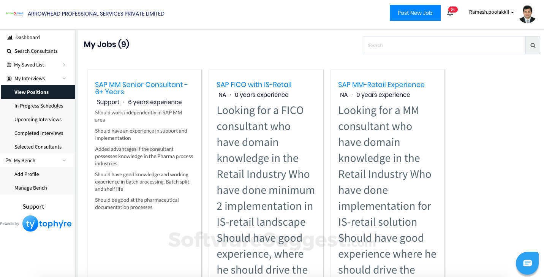Expand the My Saved List chevron
Image resolution: width=544 pixels, height=277 pixels.
64,65
